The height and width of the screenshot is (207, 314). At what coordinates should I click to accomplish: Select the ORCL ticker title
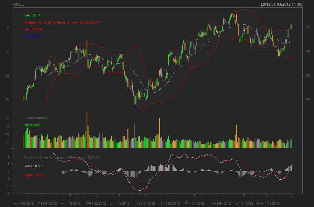[18, 4]
